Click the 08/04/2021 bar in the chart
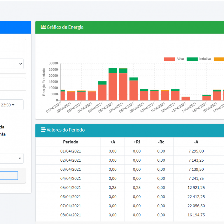The image size is (224, 224). [x=134, y=90]
